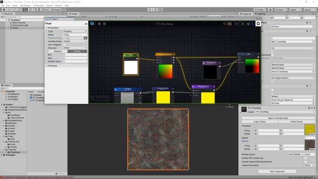
Task: Select the Rect tool in Unity toolbar
Action: [x=25, y=9]
